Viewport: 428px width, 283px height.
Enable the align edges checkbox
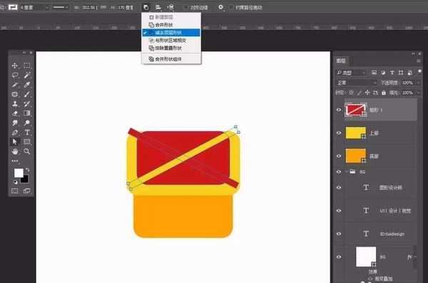186,8
